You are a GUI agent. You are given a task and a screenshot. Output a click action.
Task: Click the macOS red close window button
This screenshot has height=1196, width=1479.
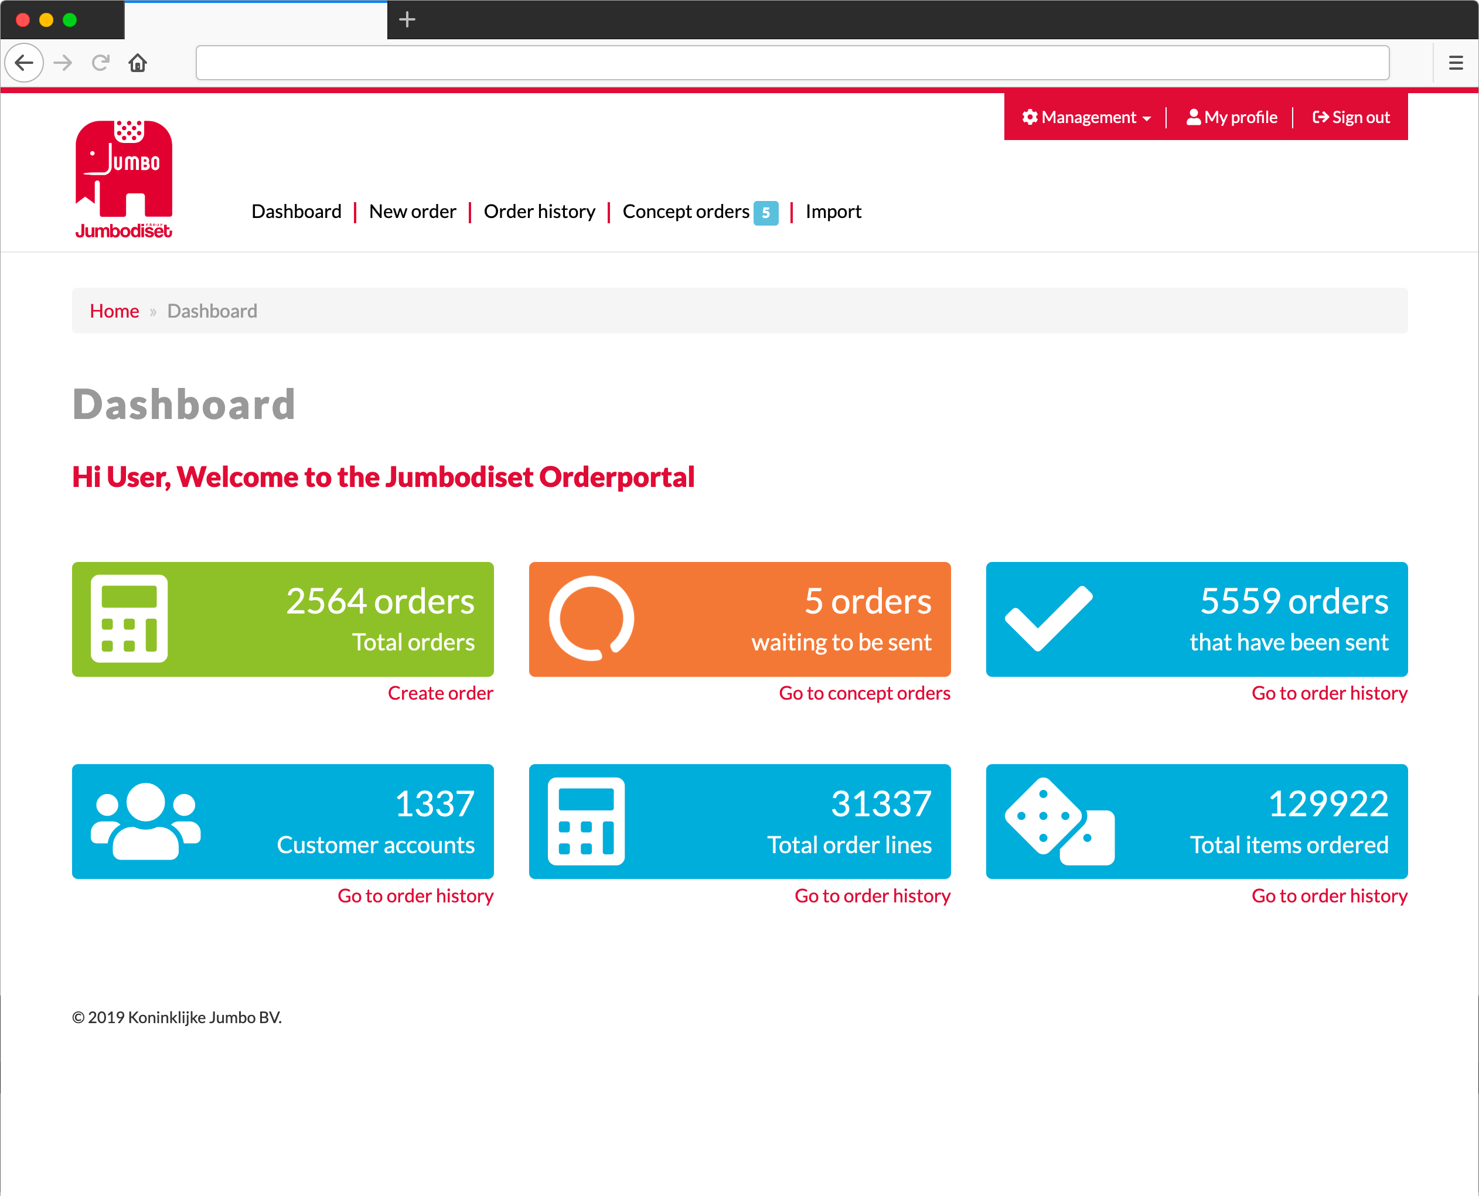[x=23, y=20]
